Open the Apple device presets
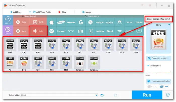 [x=52, y=22]
